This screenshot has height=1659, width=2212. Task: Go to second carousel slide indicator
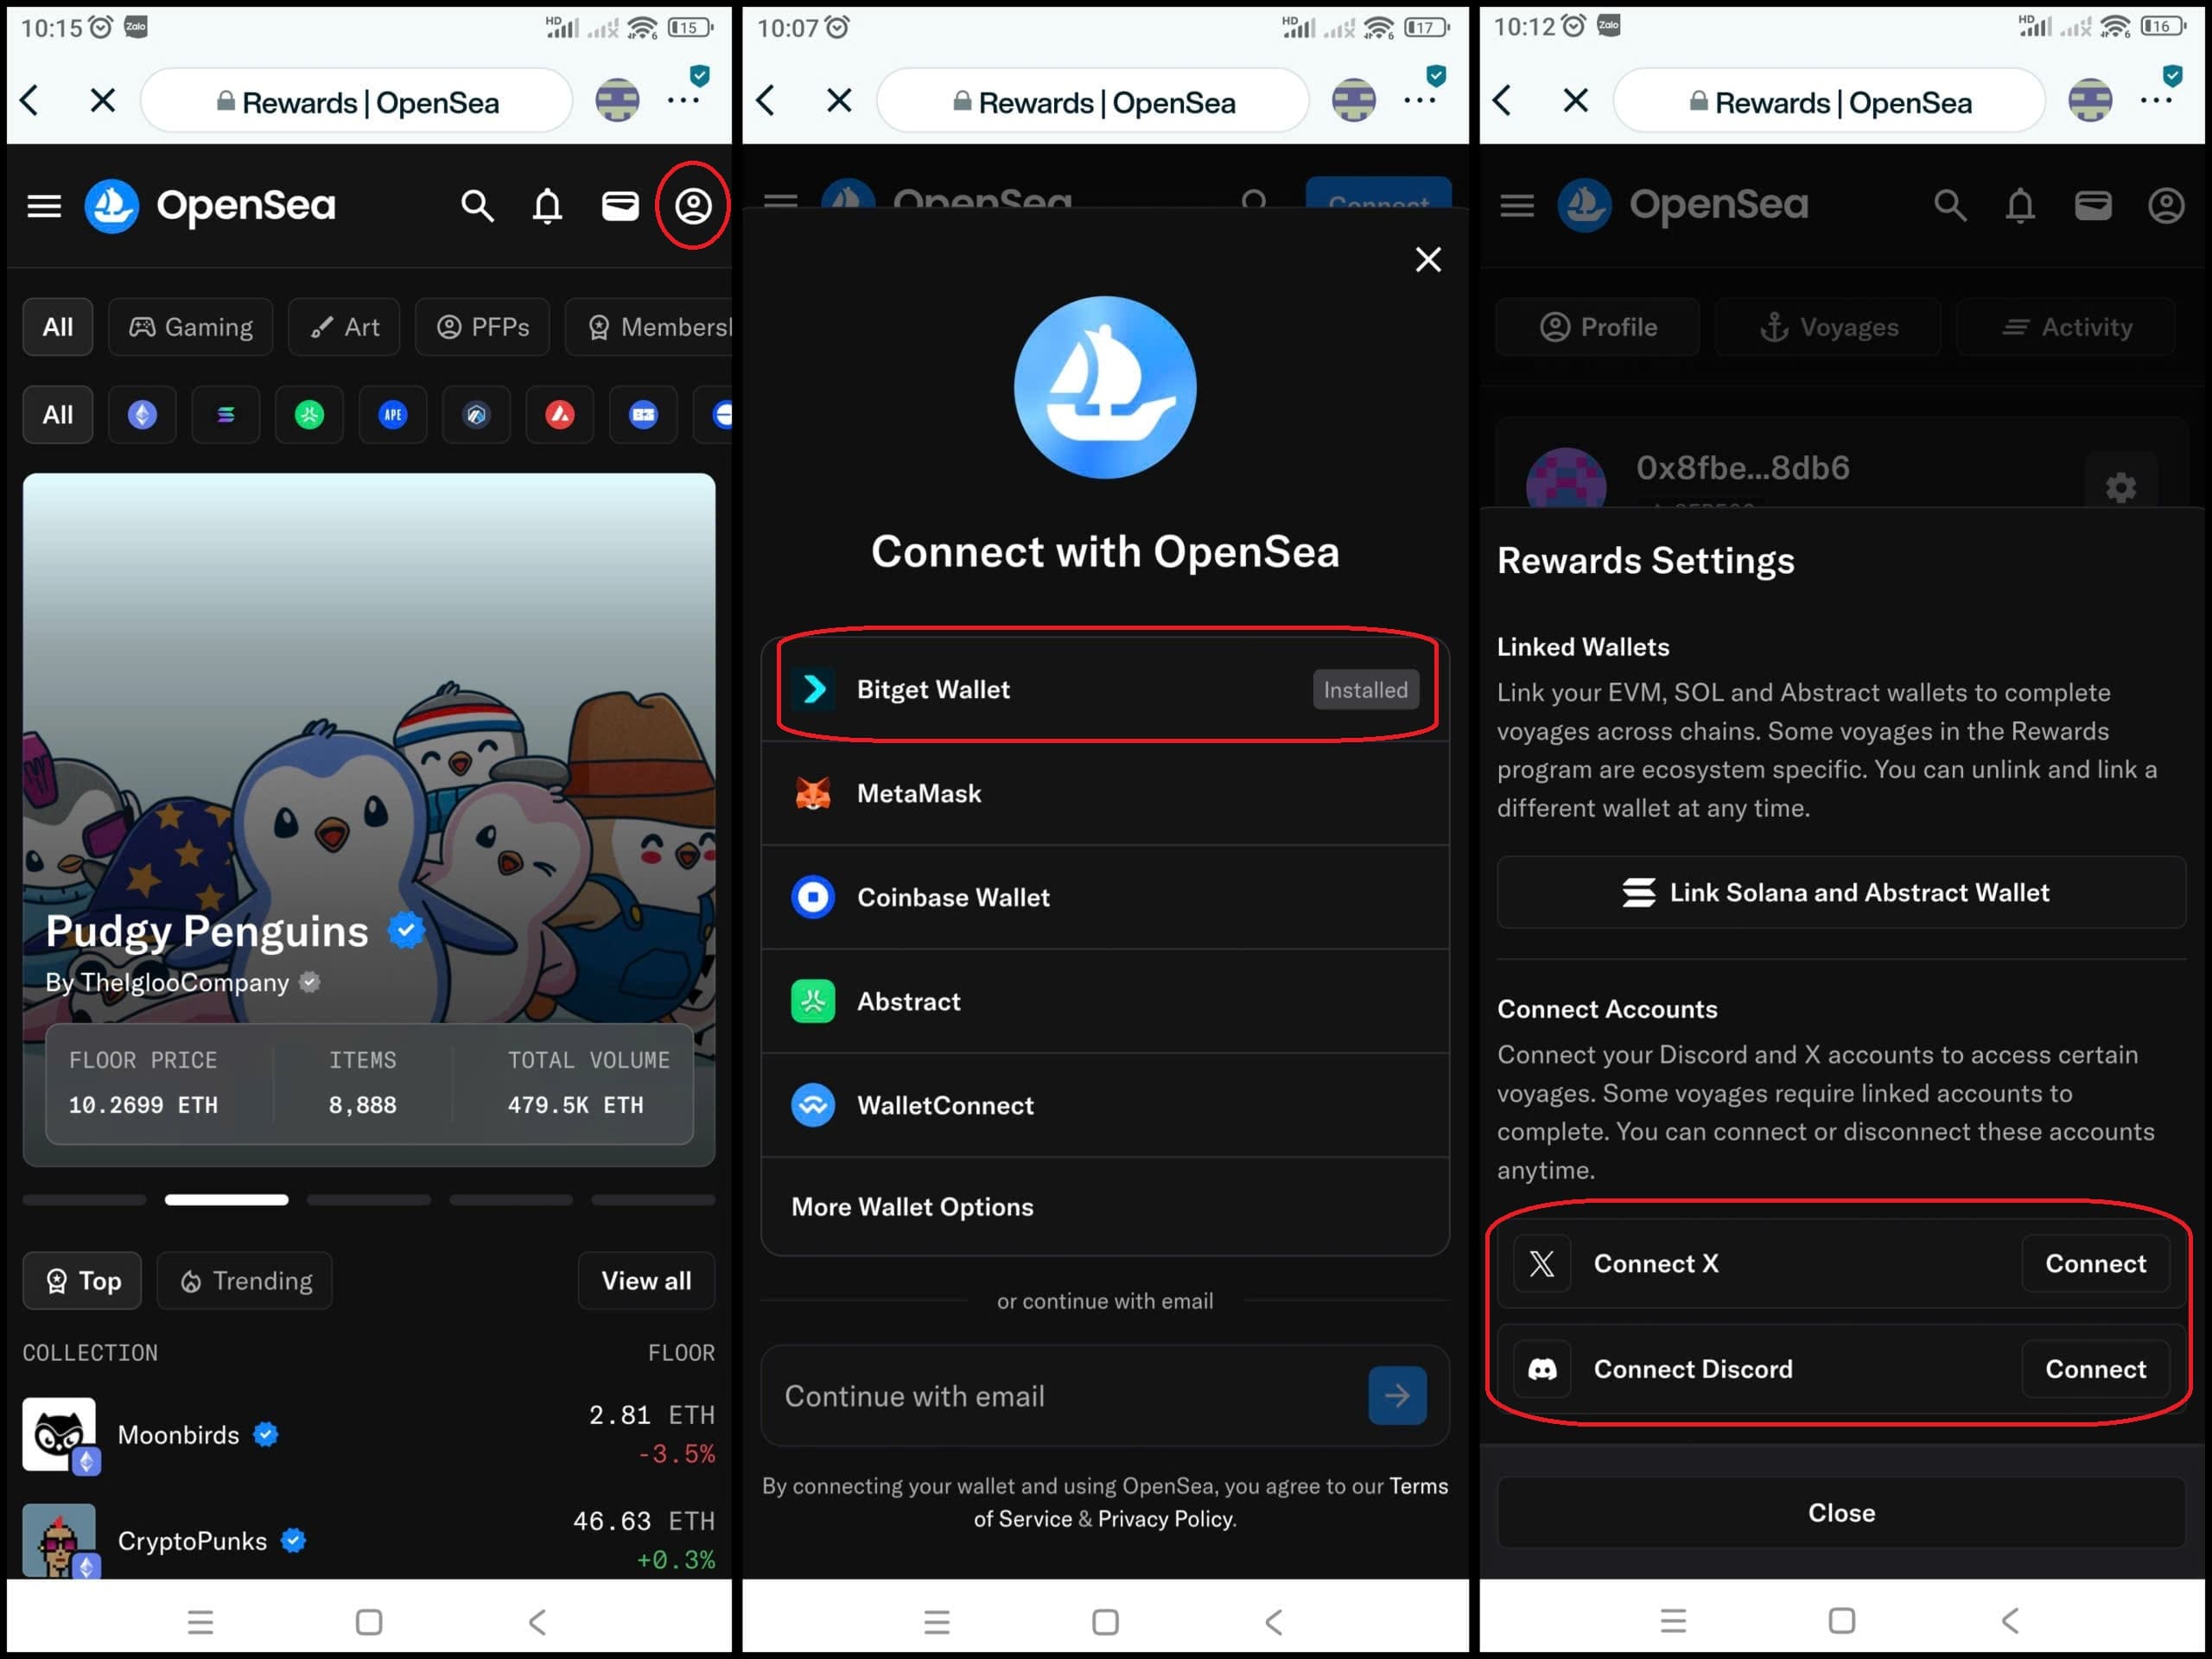tap(226, 1200)
